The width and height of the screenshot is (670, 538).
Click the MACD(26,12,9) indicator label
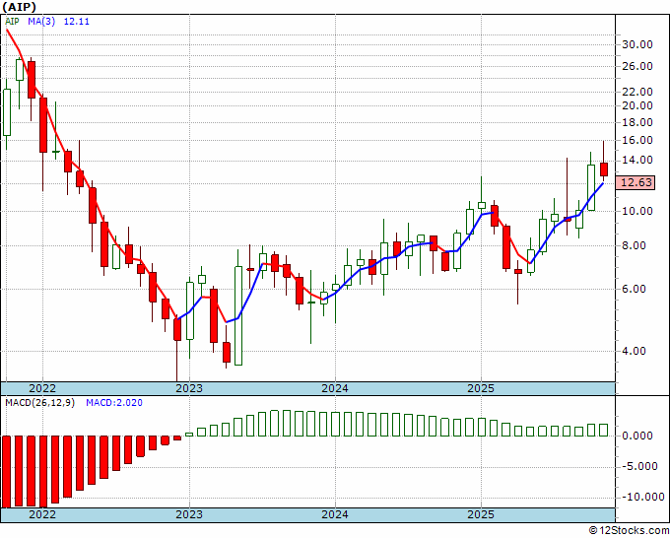point(39,403)
